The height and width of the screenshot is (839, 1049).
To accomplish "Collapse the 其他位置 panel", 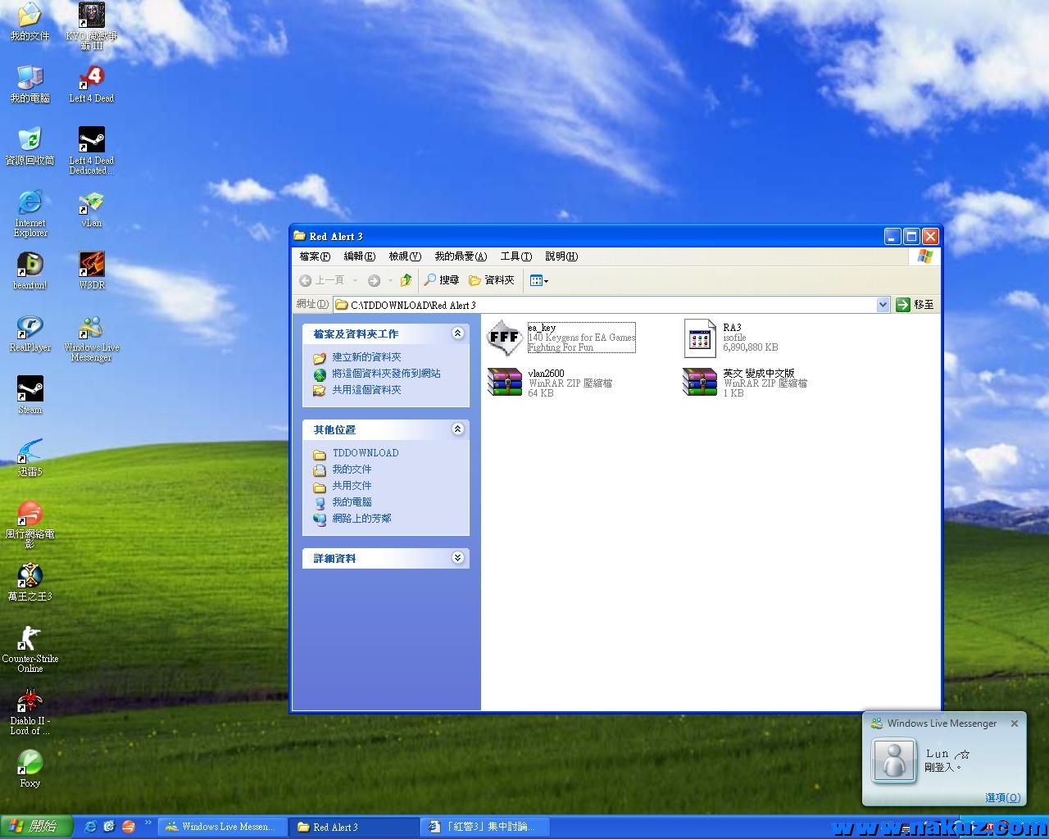I will [457, 429].
